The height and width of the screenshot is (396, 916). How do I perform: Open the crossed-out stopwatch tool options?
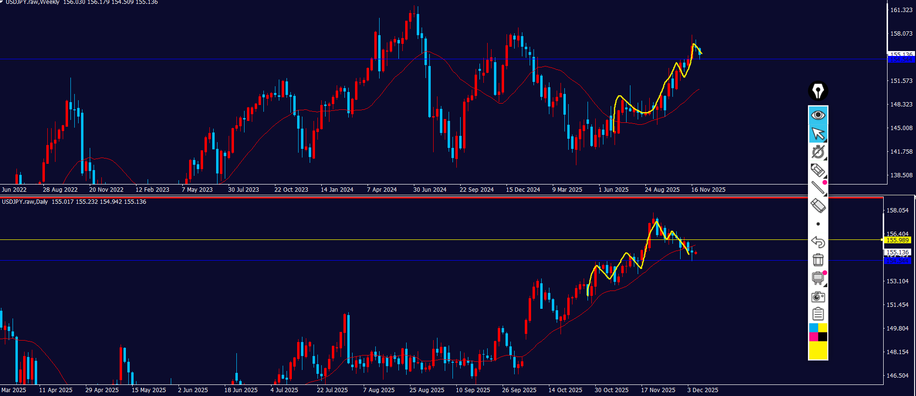tap(818, 152)
